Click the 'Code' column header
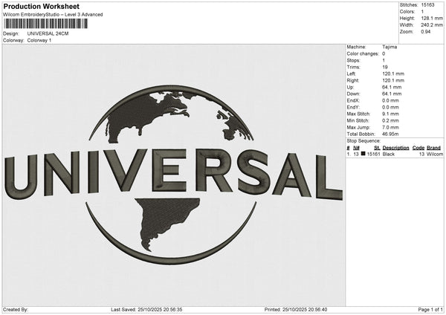Screen dimensions: 446x315 (418, 148)
